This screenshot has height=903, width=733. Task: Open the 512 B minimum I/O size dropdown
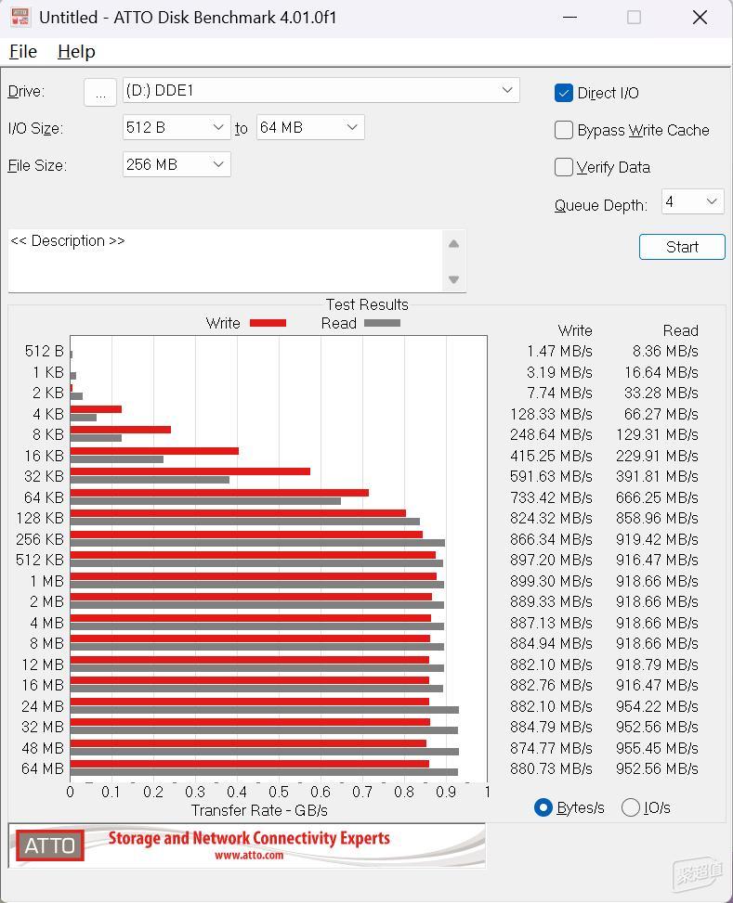tap(177, 127)
